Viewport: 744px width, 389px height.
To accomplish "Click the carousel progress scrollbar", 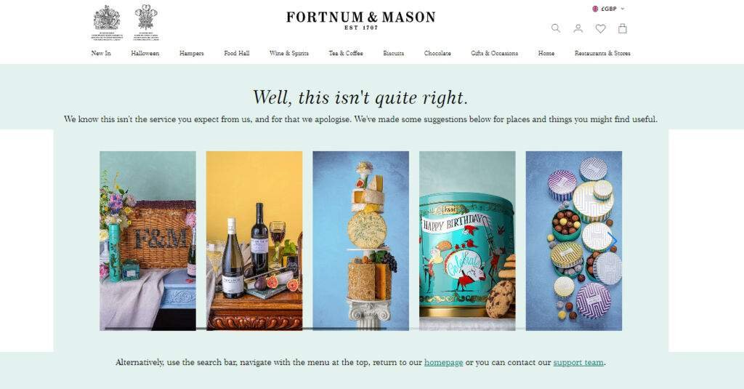I will click(315, 328).
